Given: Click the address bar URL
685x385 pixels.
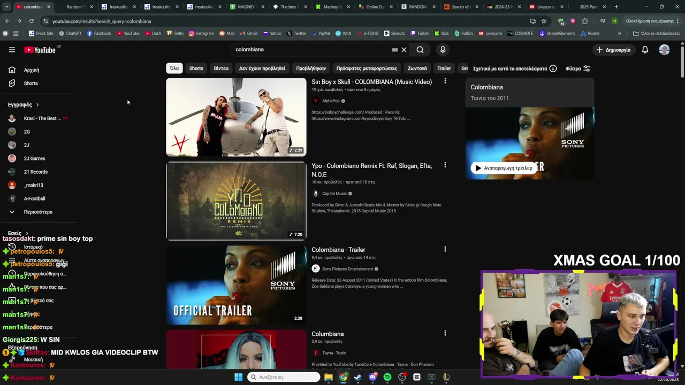Looking at the screenshot, I should tap(102, 21).
